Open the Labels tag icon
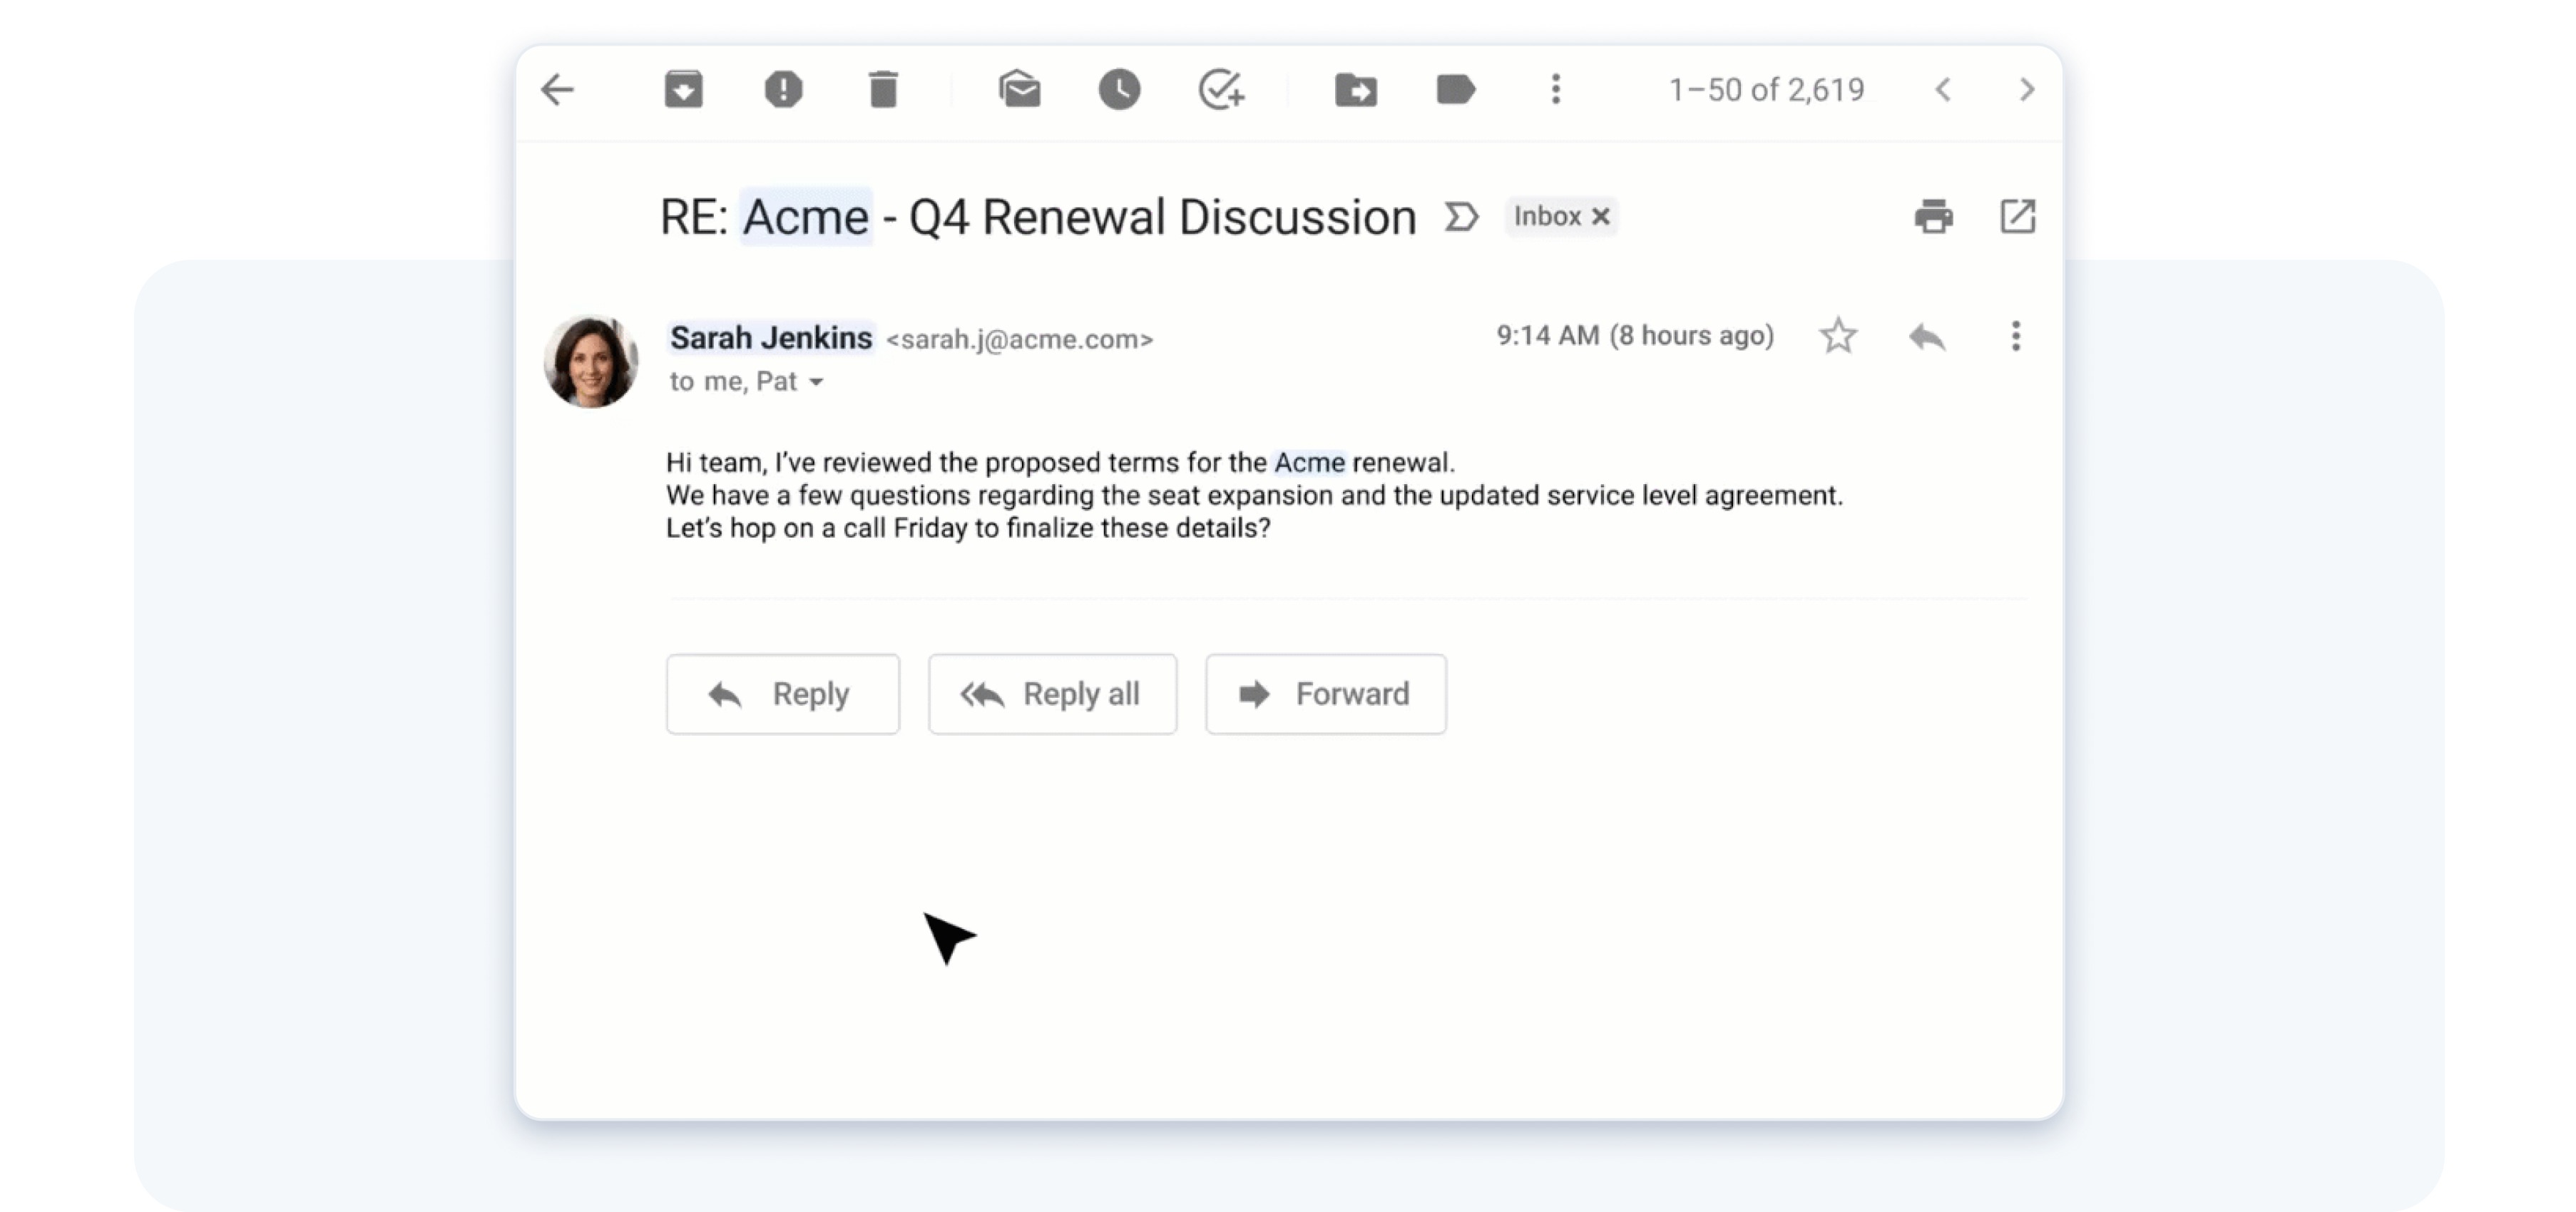The height and width of the screenshot is (1212, 2576). pyautogui.click(x=1455, y=89)
